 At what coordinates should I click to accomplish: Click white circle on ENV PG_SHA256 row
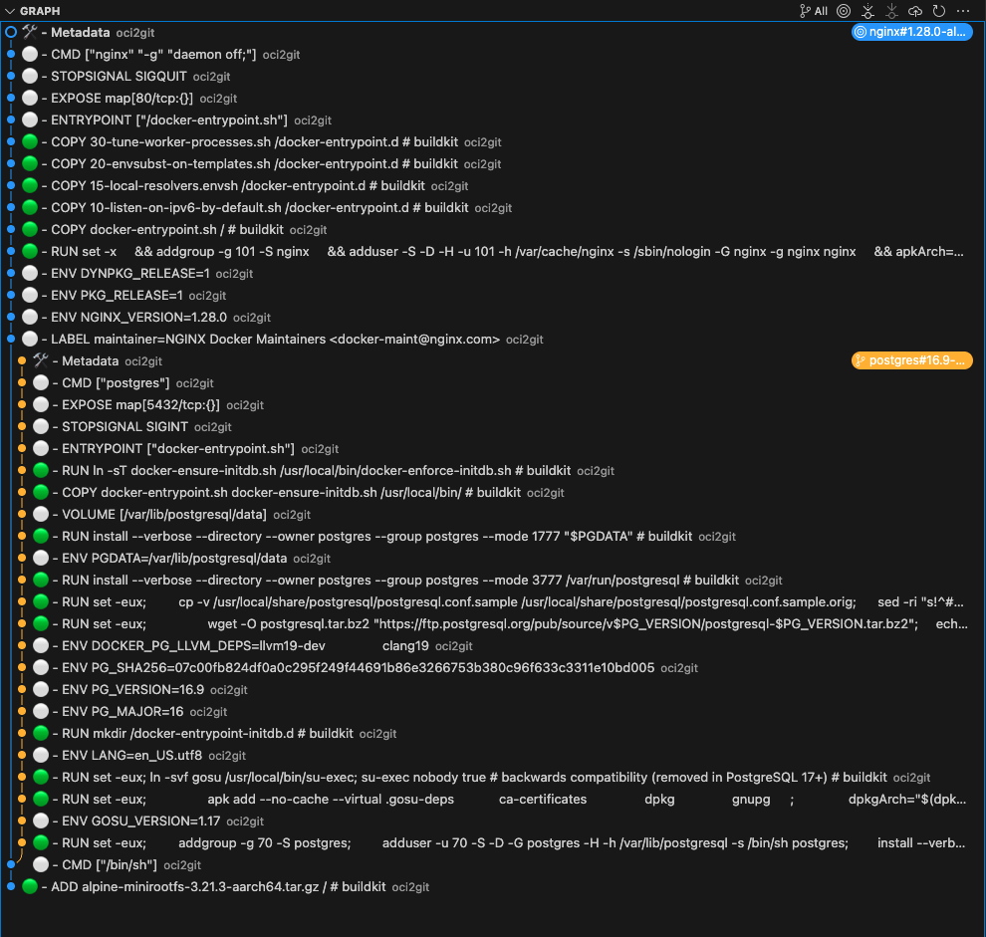pos(41,668)
